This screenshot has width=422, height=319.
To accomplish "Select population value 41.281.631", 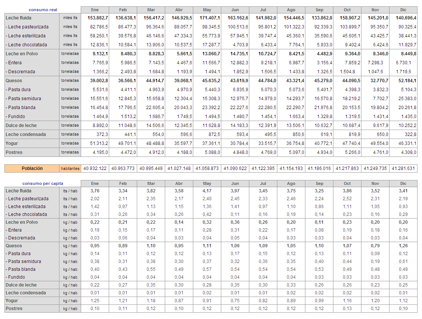I will [403, 168].
